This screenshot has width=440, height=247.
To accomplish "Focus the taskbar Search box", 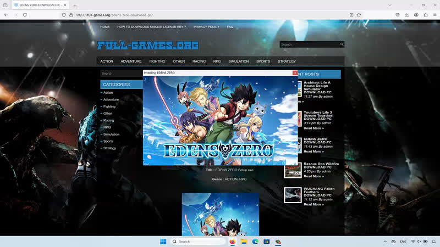I will coord(198,242).
